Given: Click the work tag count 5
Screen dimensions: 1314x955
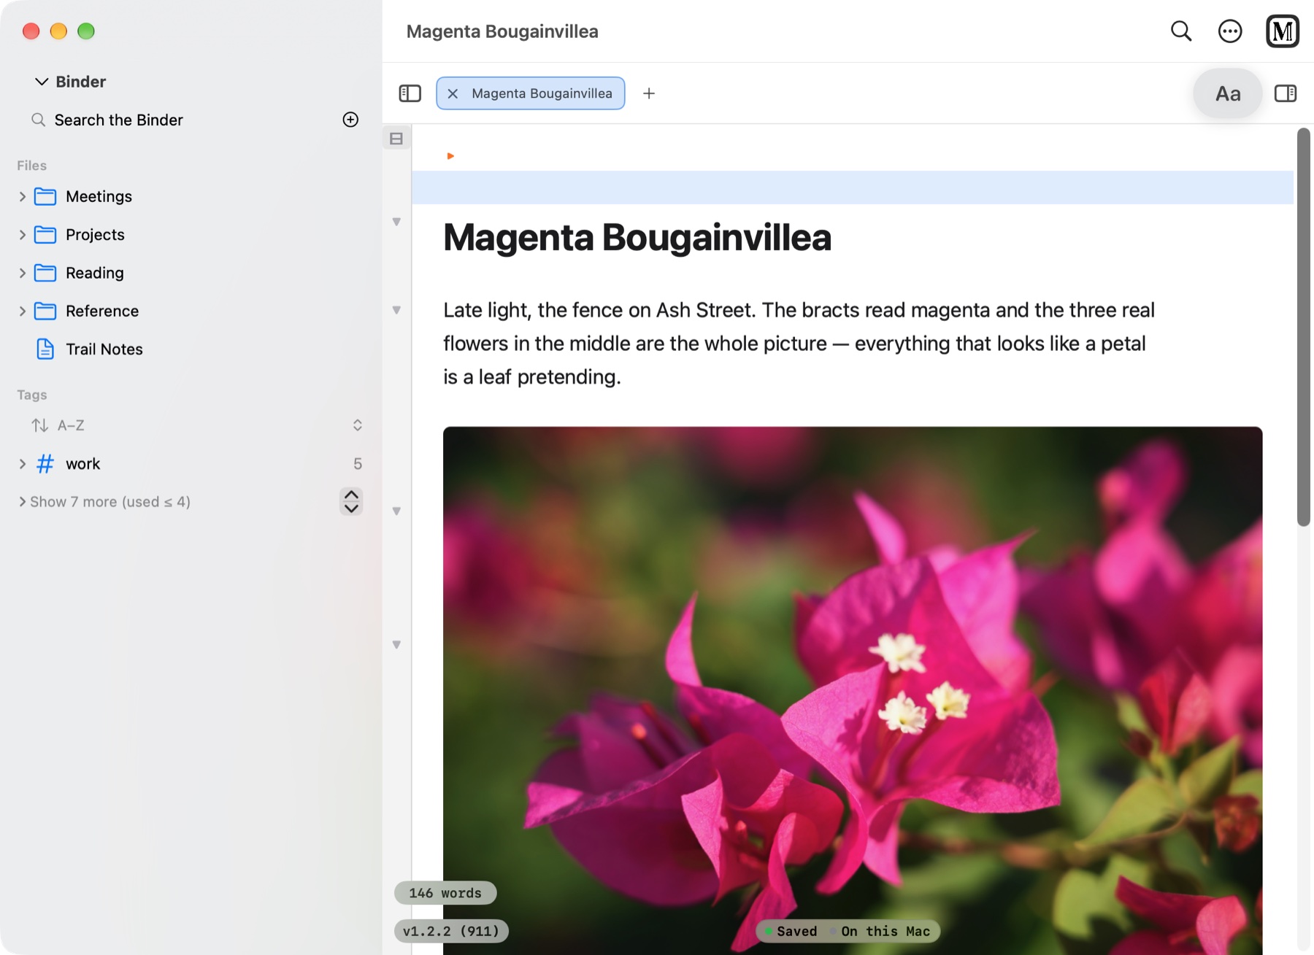Looking at the screenshot, I should (358, 463).
